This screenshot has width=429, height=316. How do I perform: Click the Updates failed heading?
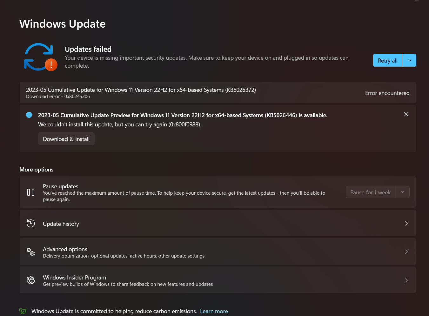pos(88,49)
